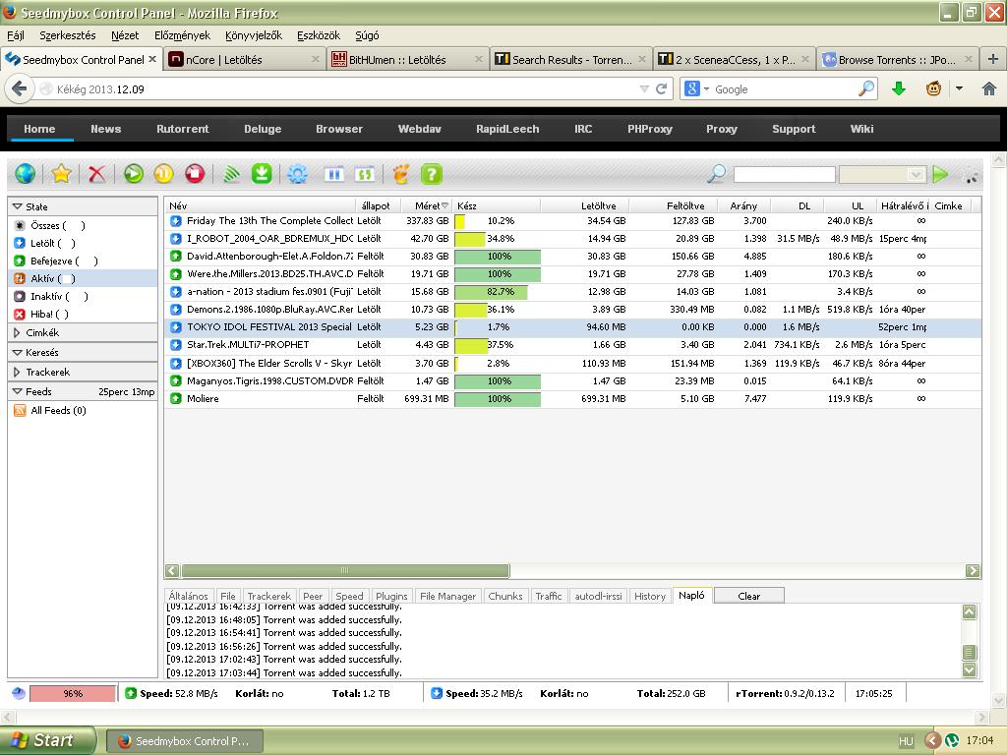Viewport: 1007px width, 755px height.
Task: Open the Fájl menu
Action: click(x=16, y=35)
